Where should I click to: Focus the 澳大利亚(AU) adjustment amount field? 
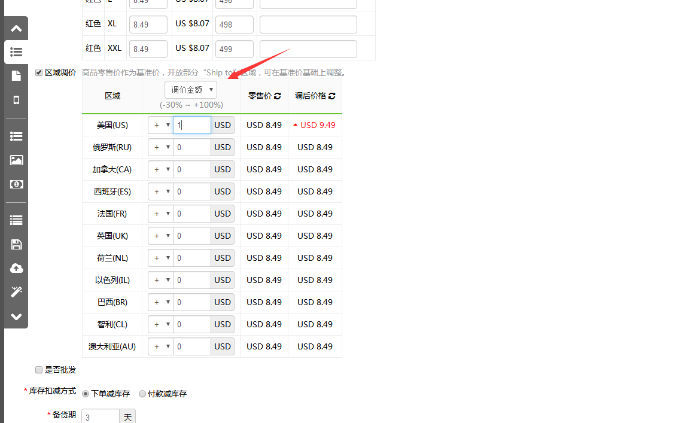[192, 346]
